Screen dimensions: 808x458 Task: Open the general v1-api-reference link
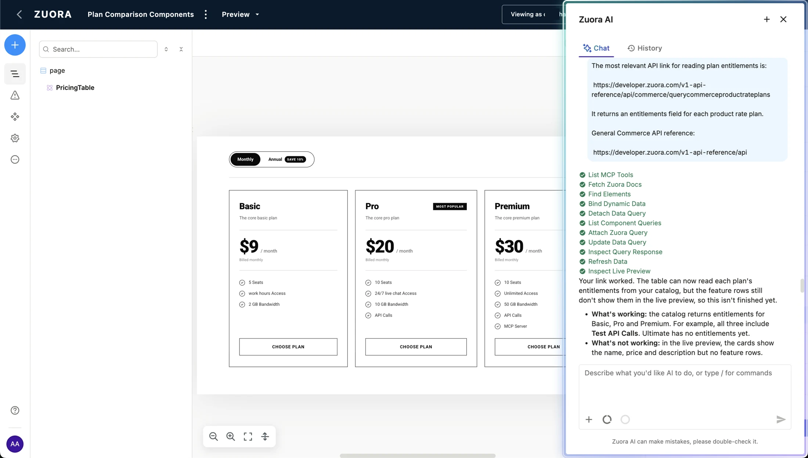pos(670,152)
